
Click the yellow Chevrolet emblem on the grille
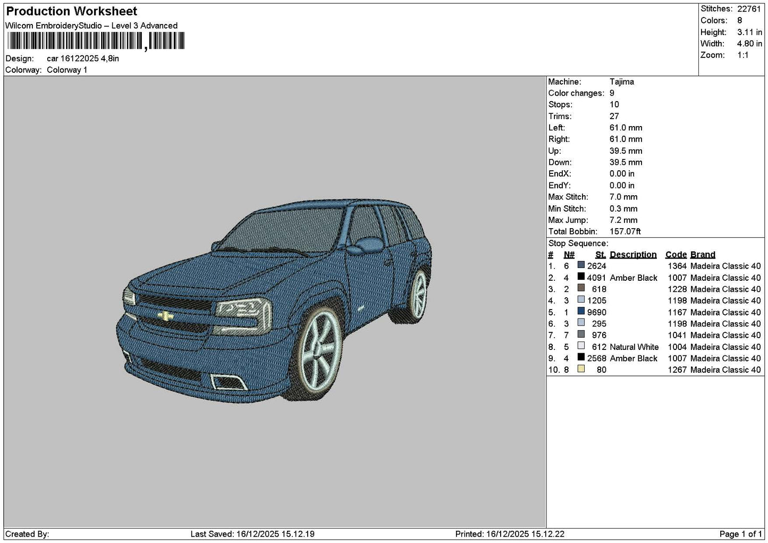point(166,315)
